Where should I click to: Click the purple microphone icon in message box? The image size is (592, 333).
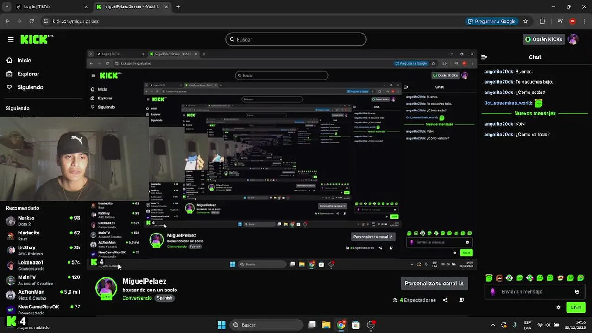tap(492, 292)
